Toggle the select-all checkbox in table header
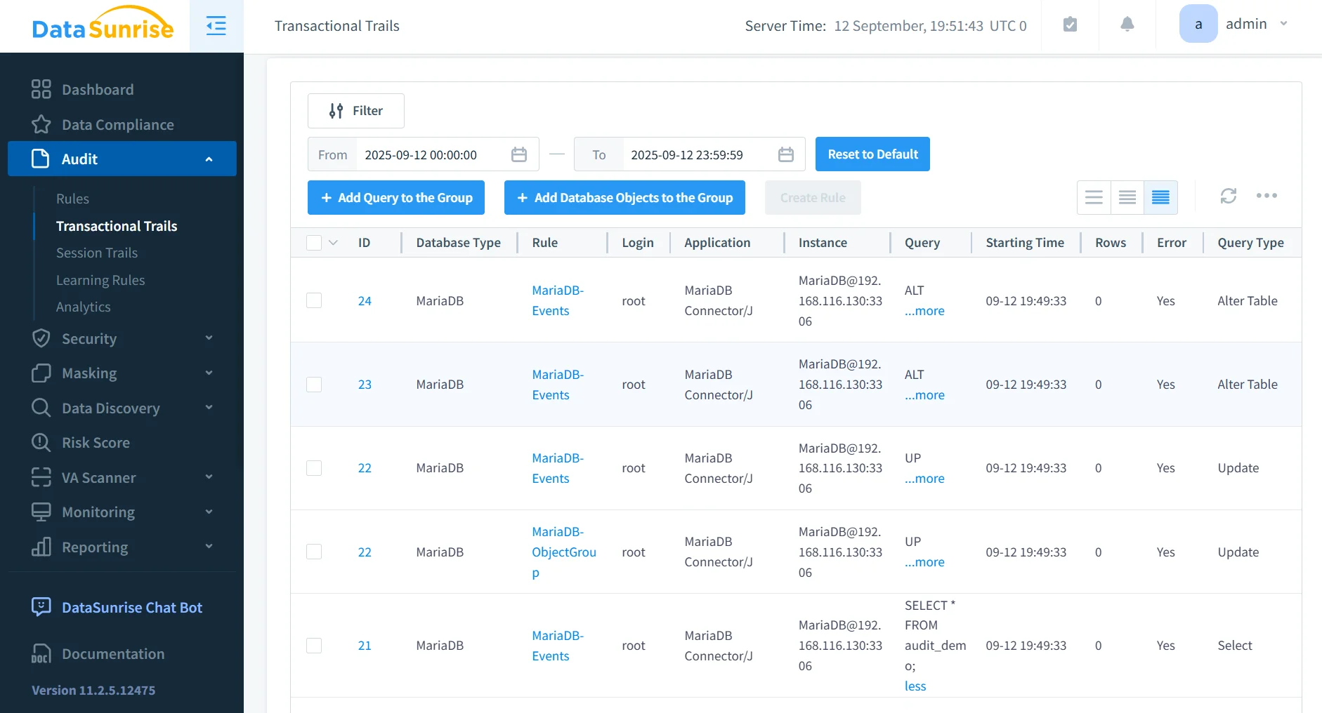The height and width of the screenshot is (713, 1322). tap(314, 243)
